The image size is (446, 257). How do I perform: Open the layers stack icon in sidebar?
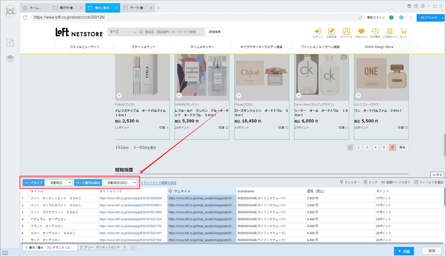[x=10, y=59]
